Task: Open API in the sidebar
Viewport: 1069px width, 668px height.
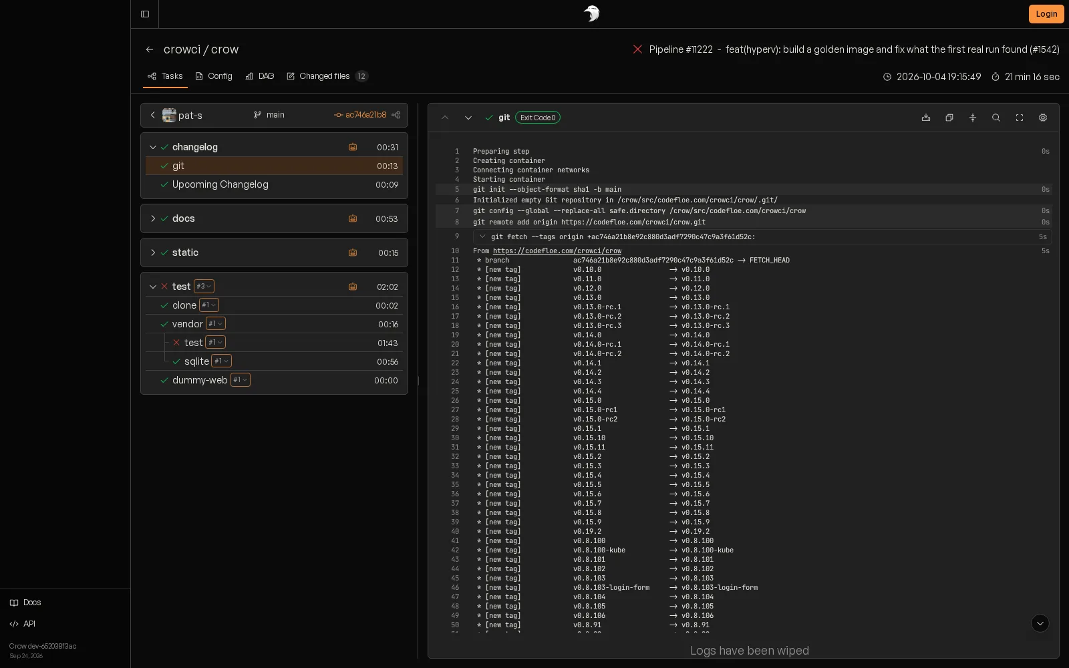Action: [23, 624]
